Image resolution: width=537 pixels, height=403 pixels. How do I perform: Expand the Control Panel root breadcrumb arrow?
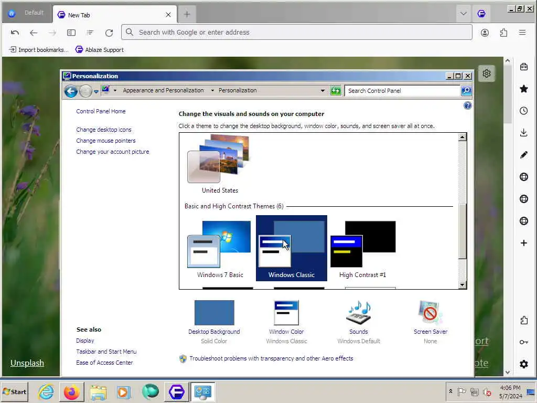[x=115, y=90]
